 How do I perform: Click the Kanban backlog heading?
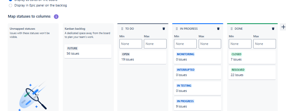[75, 29]
